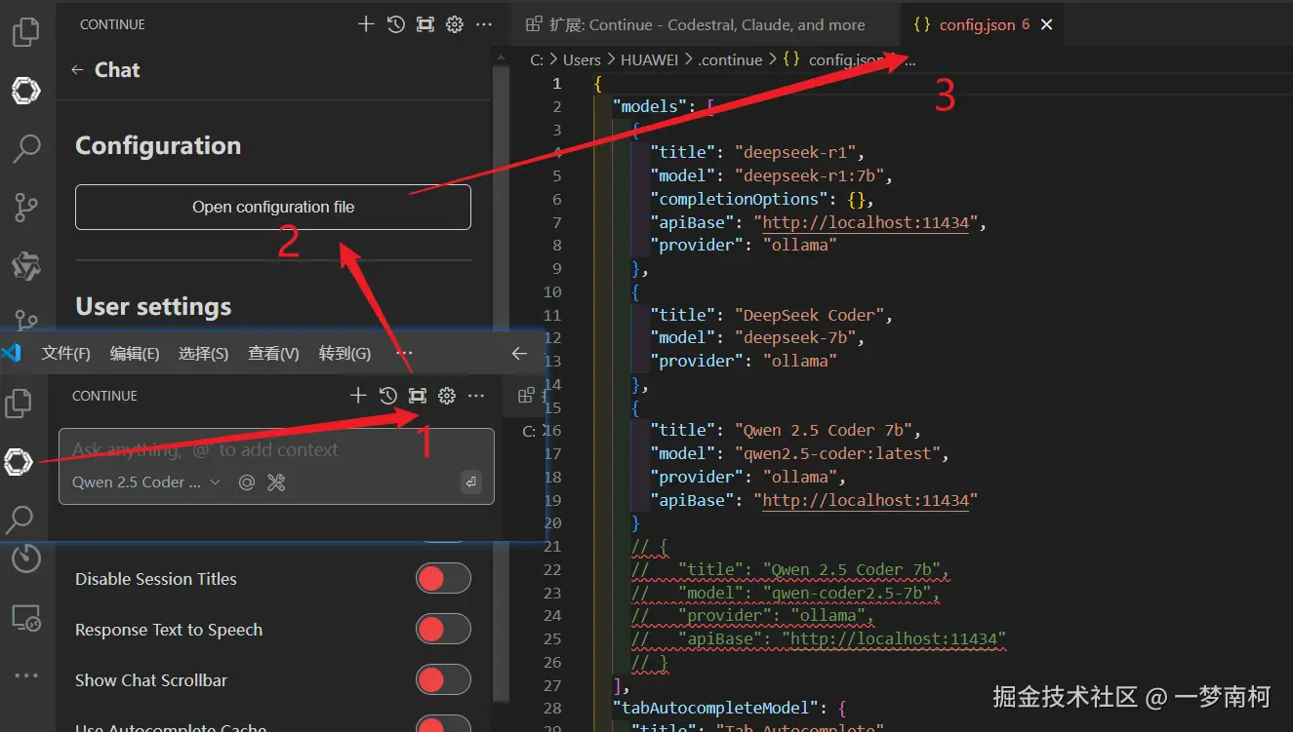Click the VS Code logo in the inset window
This screenshot has width=1293, height=732.
(13, 353)
